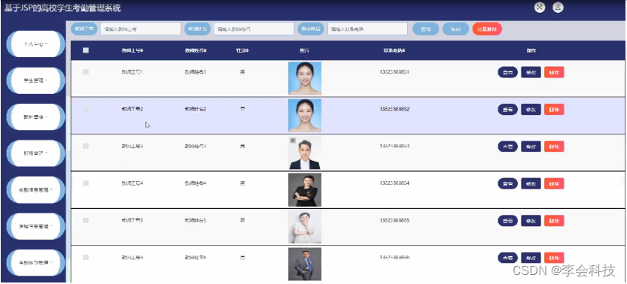
Task: Click phone number in 教师工号5 row
Action: point(394,220)
